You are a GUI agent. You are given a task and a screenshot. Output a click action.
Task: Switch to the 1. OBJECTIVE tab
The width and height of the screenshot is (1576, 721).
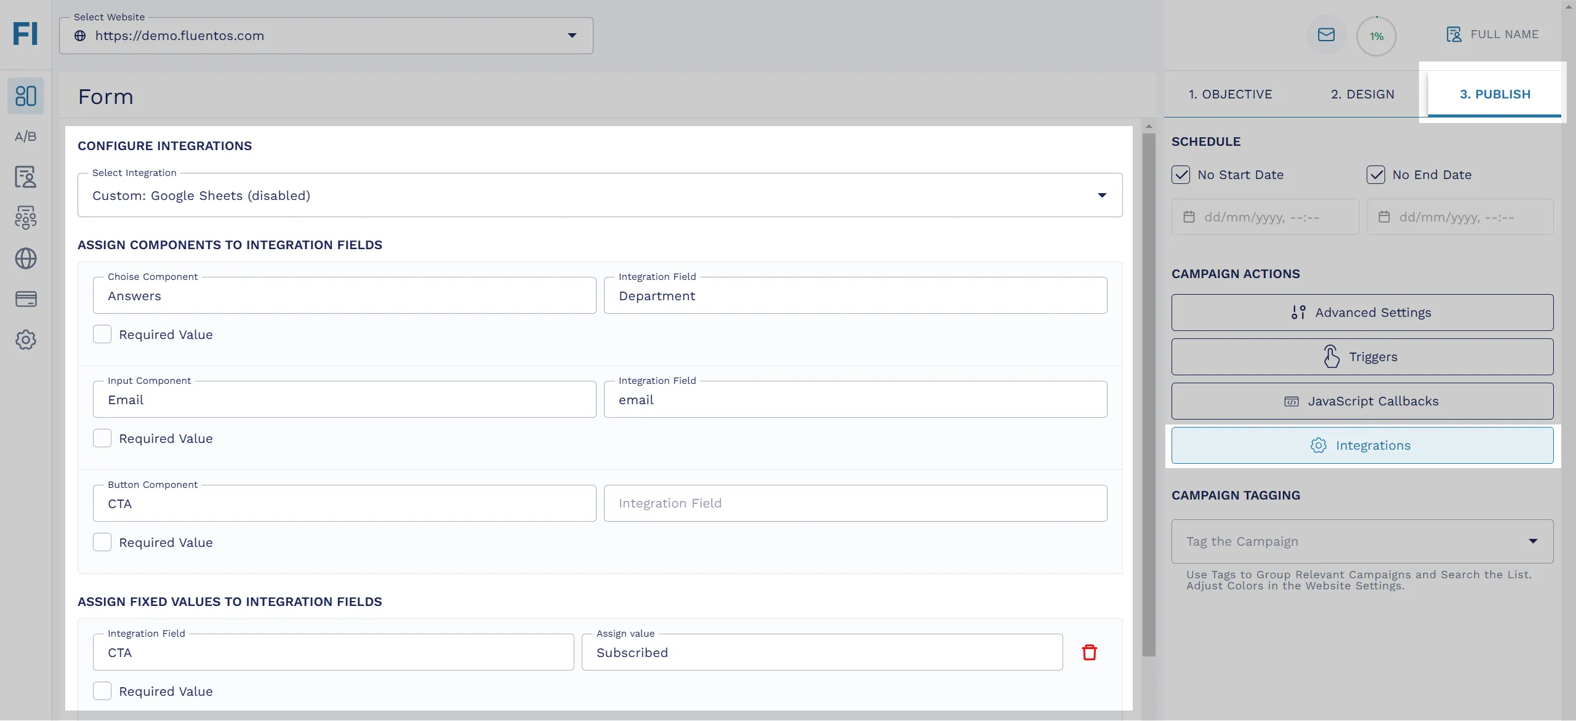[x=1230, y=92]
